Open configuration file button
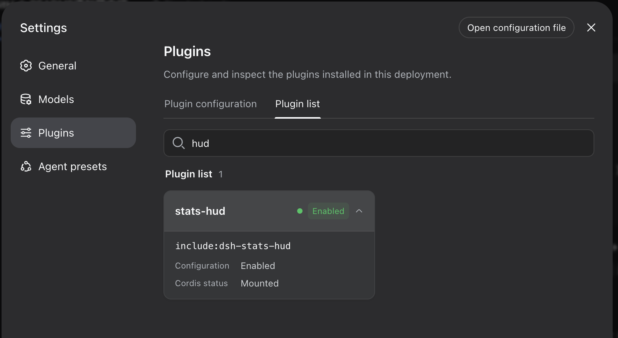 (x=516, y=27)
